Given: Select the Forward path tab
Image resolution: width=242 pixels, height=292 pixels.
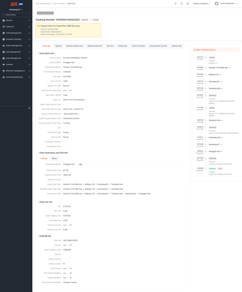Looking at the screenshot, I should [x=44, y=158].
